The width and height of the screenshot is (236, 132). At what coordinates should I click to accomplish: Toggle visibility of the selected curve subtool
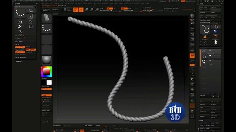(x=210, y=55)
